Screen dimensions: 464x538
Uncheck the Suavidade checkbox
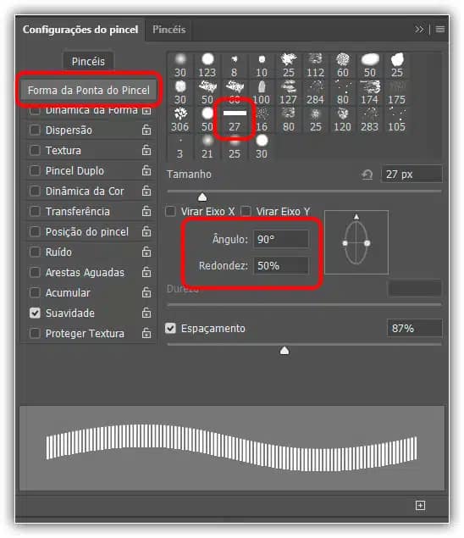pos(35,313)
